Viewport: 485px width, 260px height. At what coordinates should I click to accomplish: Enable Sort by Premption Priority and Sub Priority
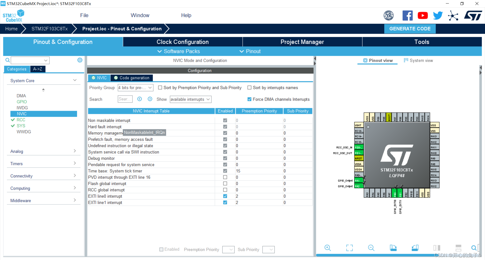[160, 88]
